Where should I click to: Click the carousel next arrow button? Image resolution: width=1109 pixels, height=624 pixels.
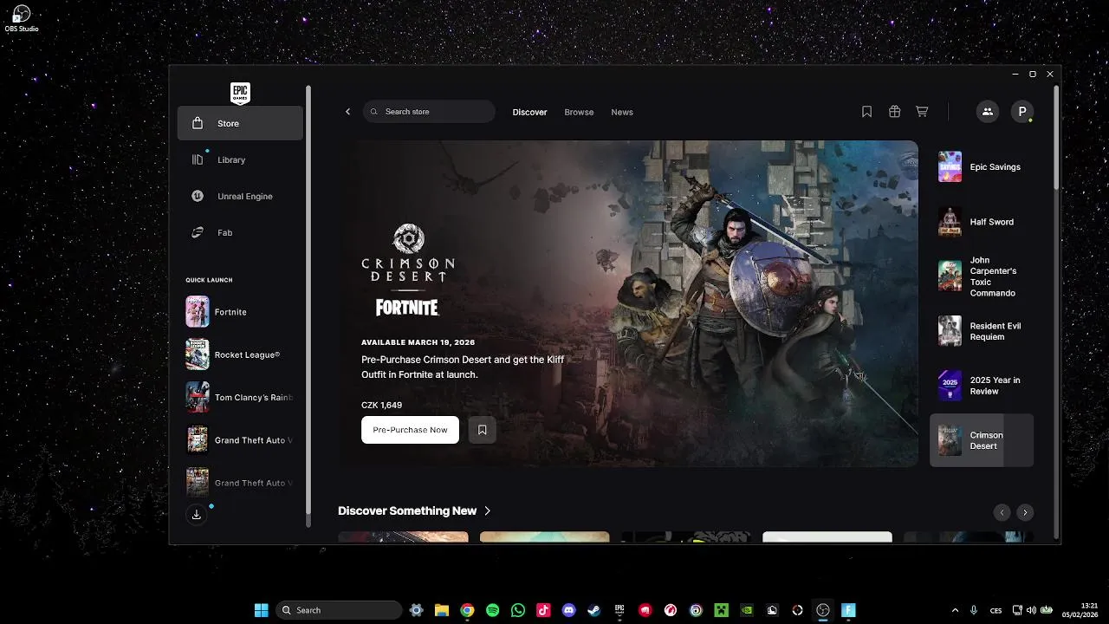[1025, 512]
